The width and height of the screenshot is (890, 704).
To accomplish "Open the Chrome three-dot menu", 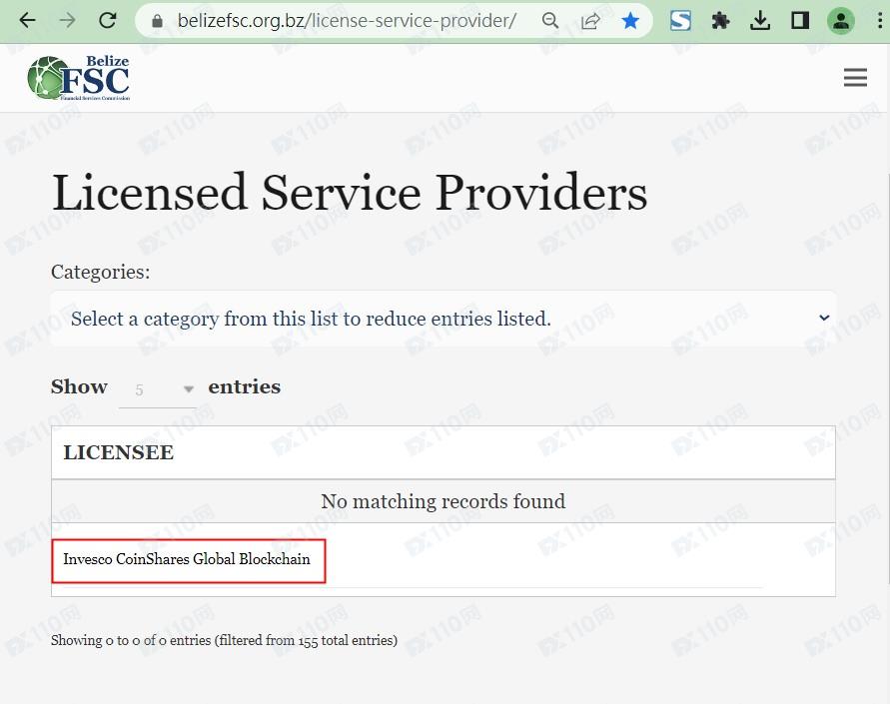I will 879,21.
